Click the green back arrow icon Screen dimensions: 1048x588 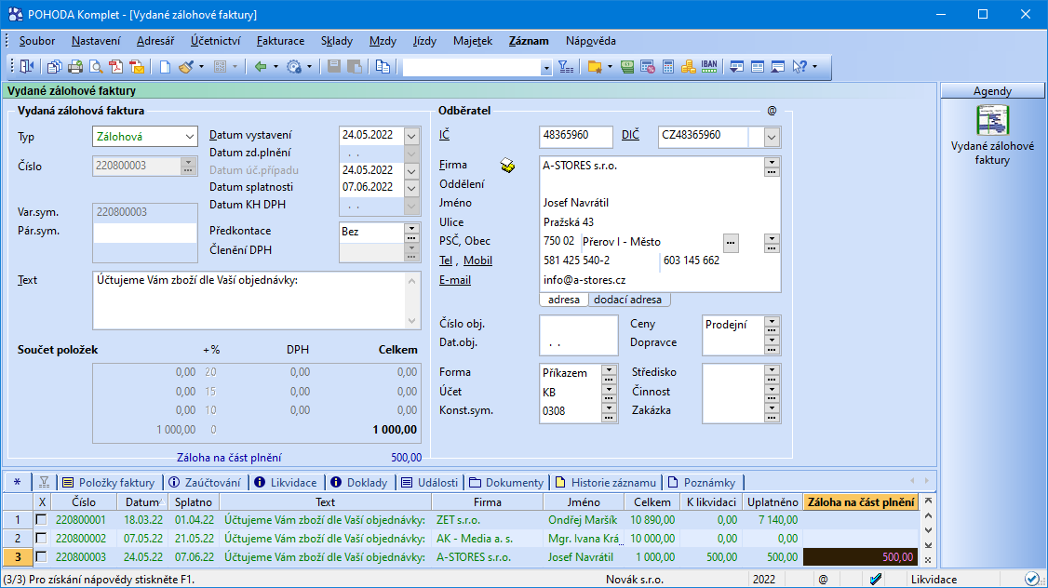261,66
